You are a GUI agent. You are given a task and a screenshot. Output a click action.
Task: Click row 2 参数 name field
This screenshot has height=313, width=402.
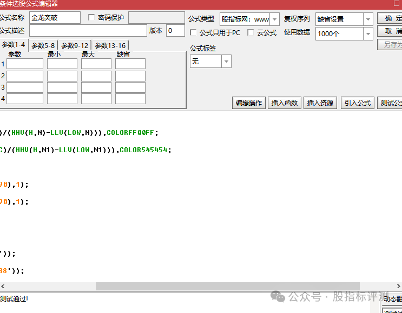[x=25, y=76]
